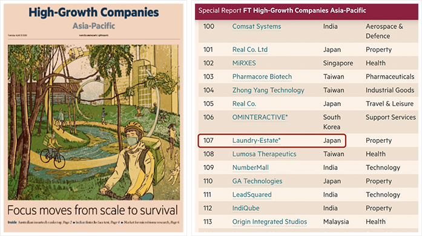
Task: Click the MiRXES company link
Action: pyautogui.click(x=244, y=63)
